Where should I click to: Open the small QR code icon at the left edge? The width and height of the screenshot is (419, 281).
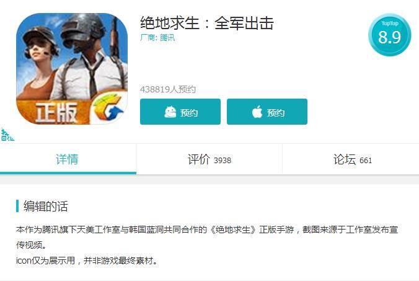pos(7,135)
